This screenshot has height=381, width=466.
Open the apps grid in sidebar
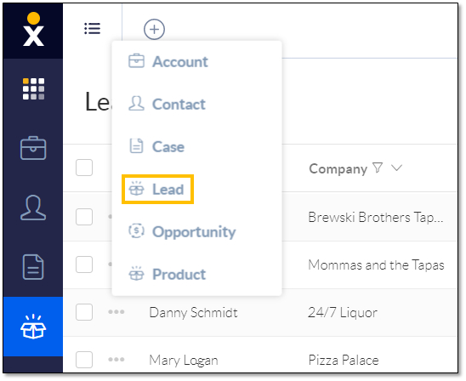(x=33, y=88)
